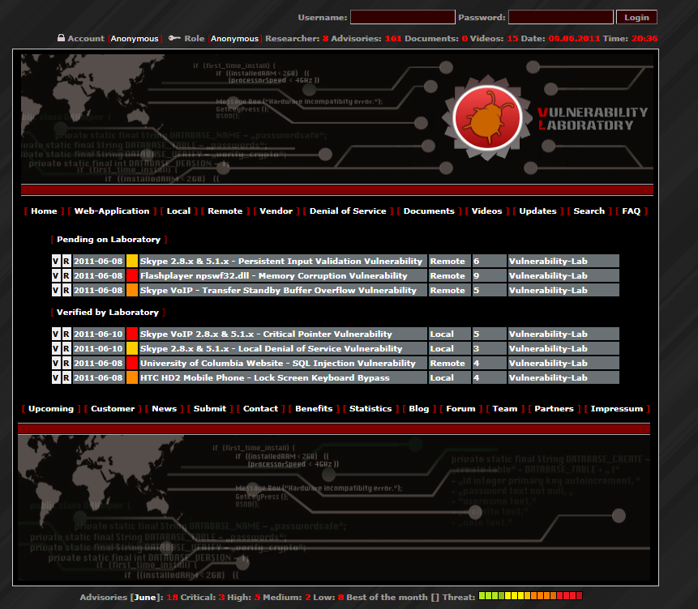The image size is (698, 609).
Task: Click the V icon for Flashplayer npswf32.dll row
Action: pyautogui.click(x=56, y=276)
